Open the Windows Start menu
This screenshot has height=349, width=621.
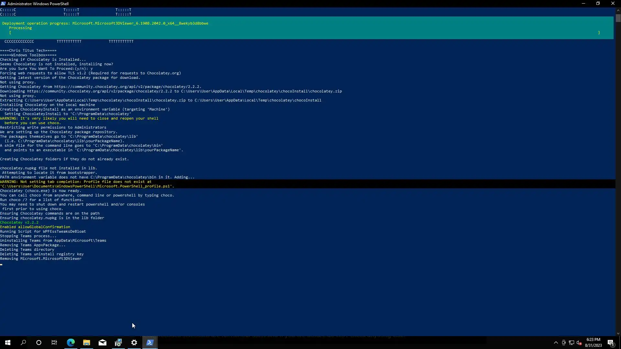click(x=8, y=343)
